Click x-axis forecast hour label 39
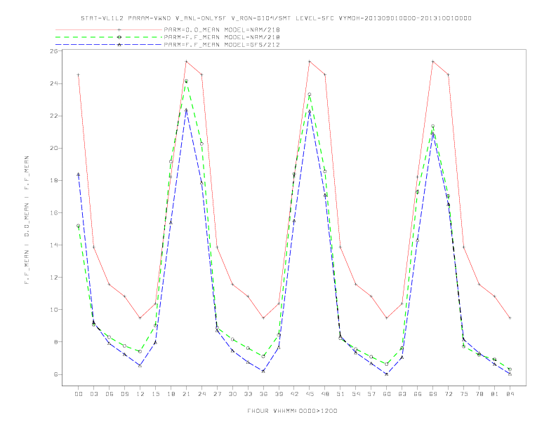Screen dimensions: 556x429 pyautogui.click(x=279, y=394)
